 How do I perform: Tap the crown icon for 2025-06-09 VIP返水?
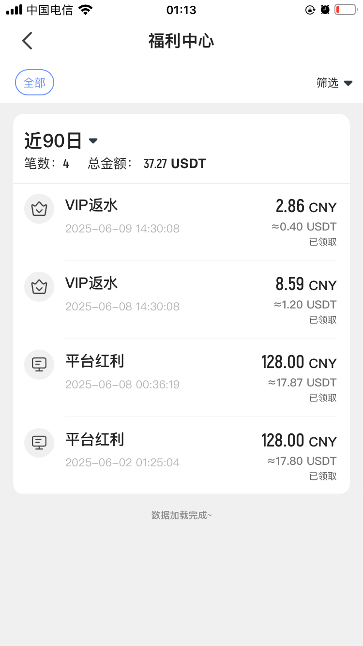(39, 209)
